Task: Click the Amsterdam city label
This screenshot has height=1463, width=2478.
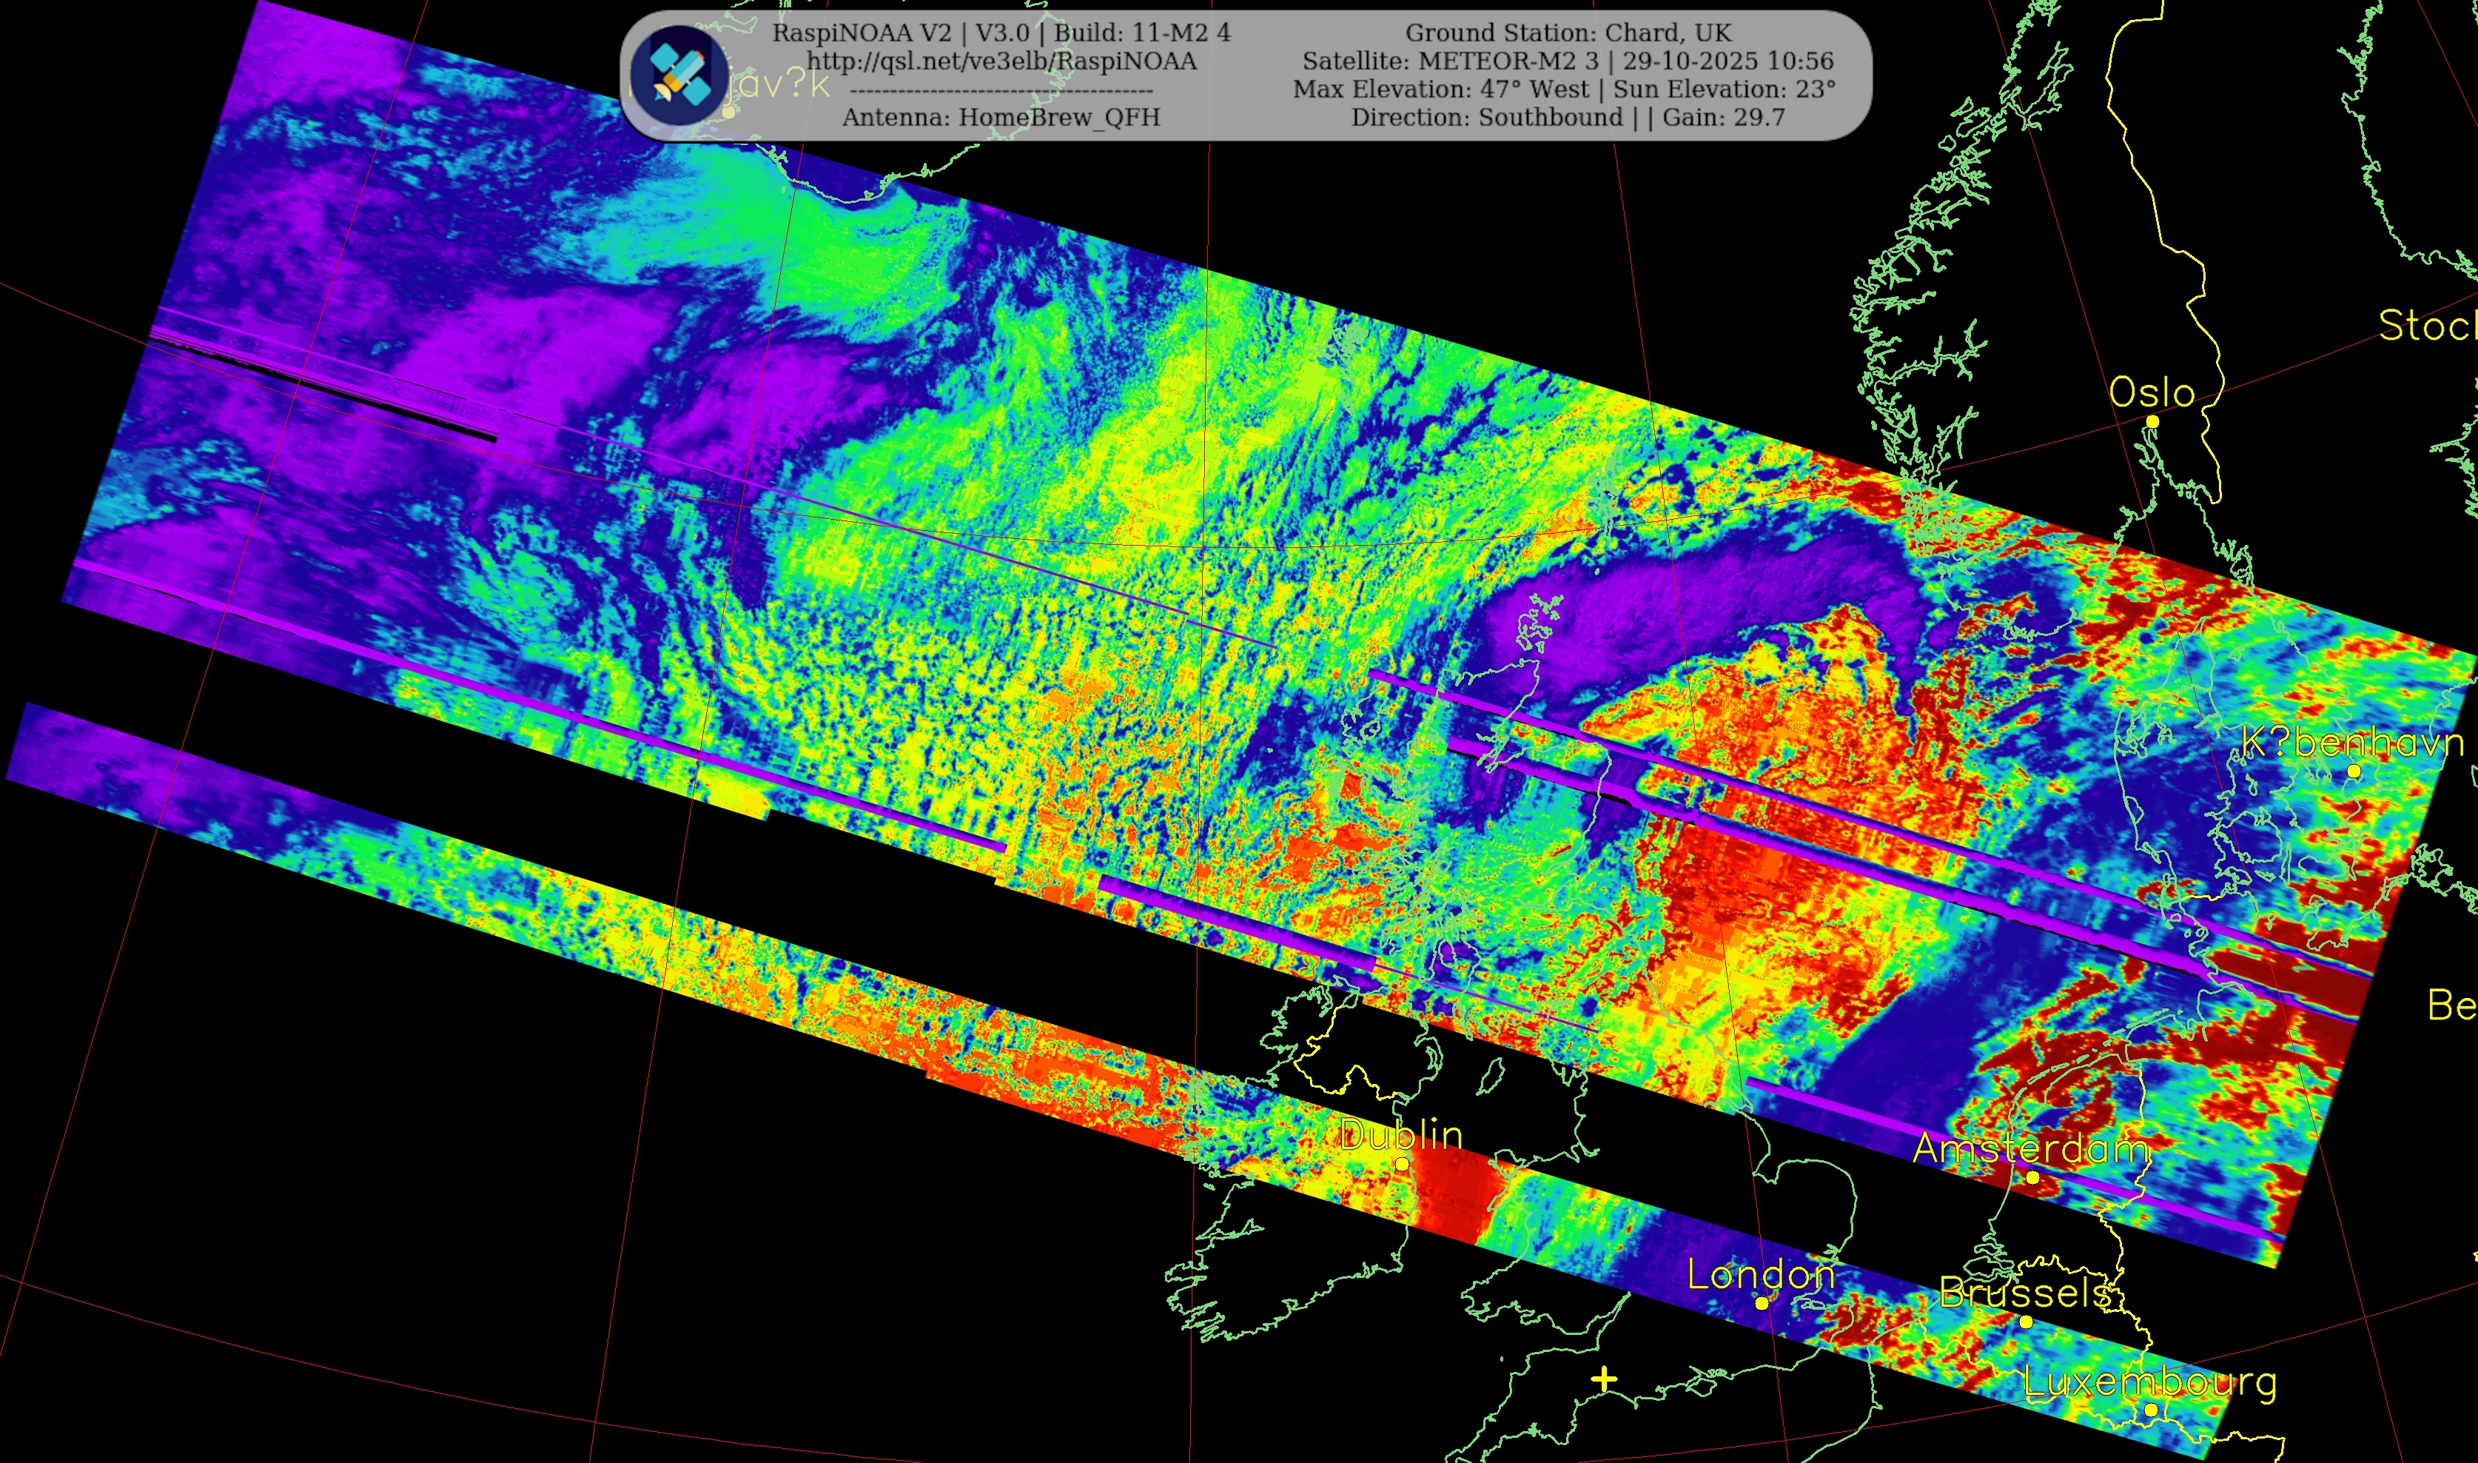Action: pos(2029,1148)
